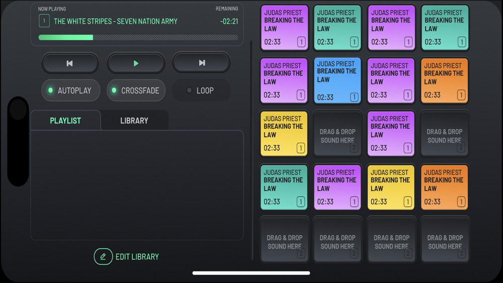This screenshot has height=283, width=503.
Task: Select the empty slot between the yellow and purple pads
Action: point(337,134)
